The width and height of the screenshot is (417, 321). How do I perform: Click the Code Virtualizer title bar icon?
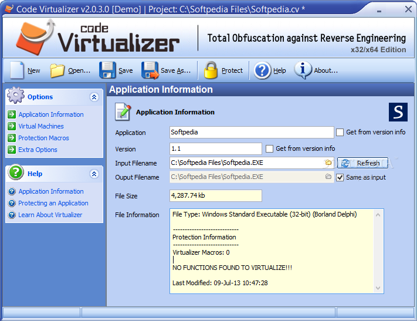[9, 9]
